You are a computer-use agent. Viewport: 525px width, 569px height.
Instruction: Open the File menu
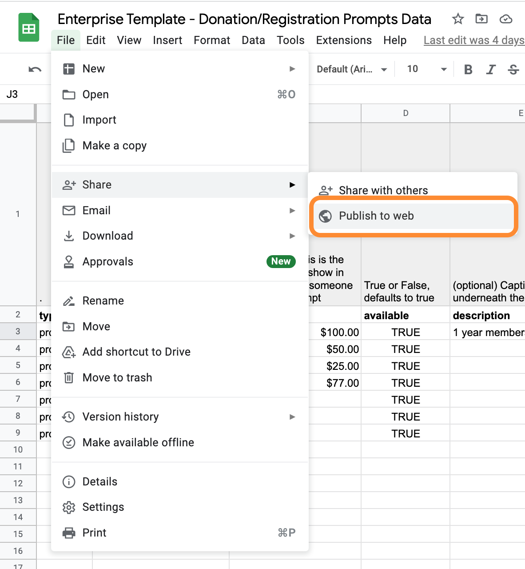coord(66,40)
